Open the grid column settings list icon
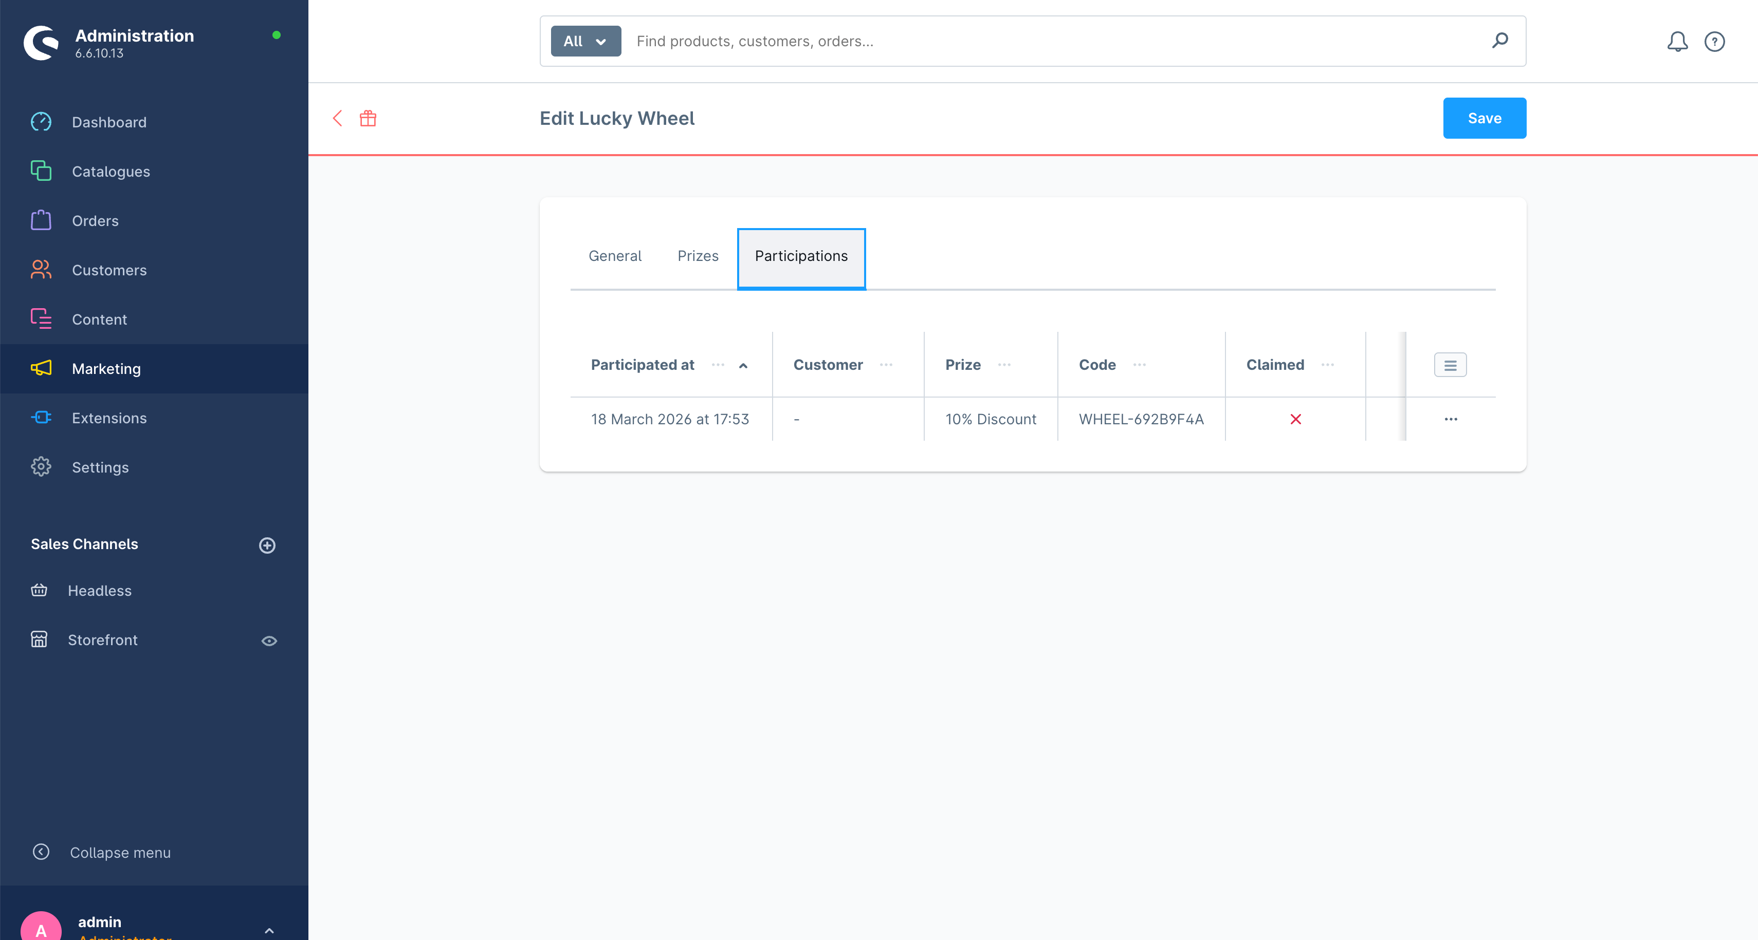 pyautogui.click(x=1450, y=365)
